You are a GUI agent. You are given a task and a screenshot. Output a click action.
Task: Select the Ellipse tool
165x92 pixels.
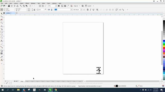coord(2,34)
